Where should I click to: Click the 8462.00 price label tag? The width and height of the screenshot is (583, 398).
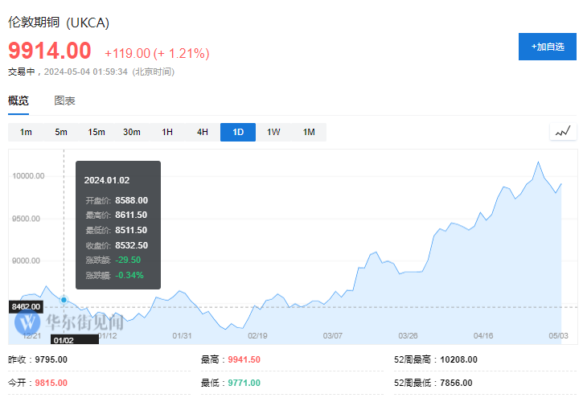point(25,306)
